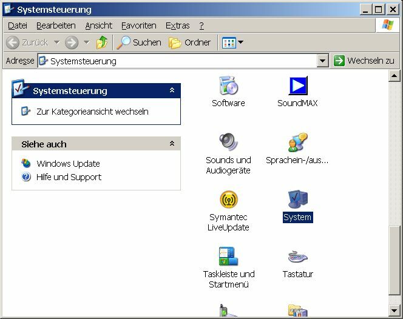Click the Symantec LiveUpdate label
Screen dimensions: 403x319
pyautogui.click(x=228, y=222)
